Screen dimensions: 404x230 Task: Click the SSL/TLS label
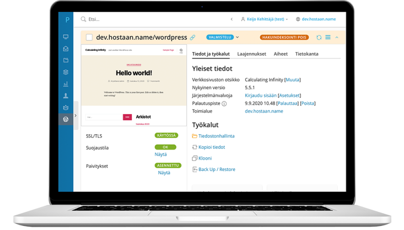click(94, 136)
